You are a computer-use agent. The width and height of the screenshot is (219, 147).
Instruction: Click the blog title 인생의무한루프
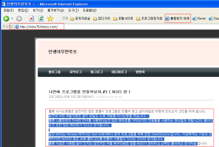(x=63, y=52)
